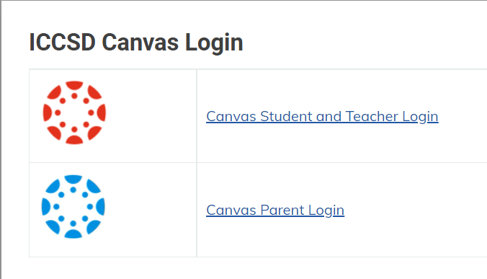Click the empty space beside the red logo in its cell
Image resolution: width=487 pixels, height=279 pixels.
(x=151, y=115)
